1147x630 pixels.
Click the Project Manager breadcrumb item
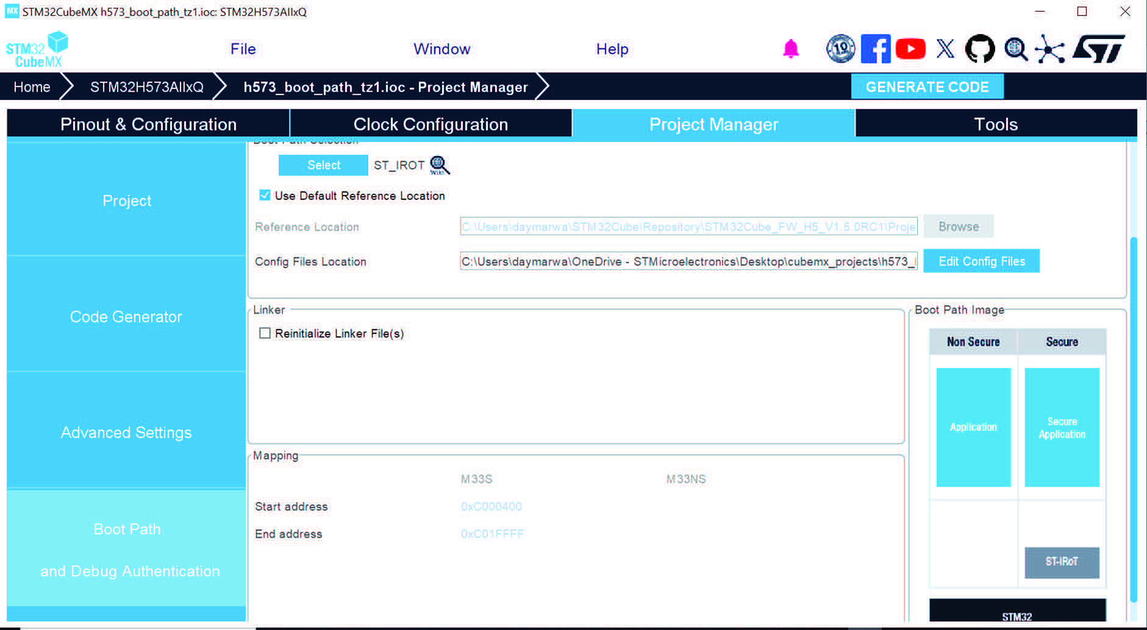pos(385,87)
